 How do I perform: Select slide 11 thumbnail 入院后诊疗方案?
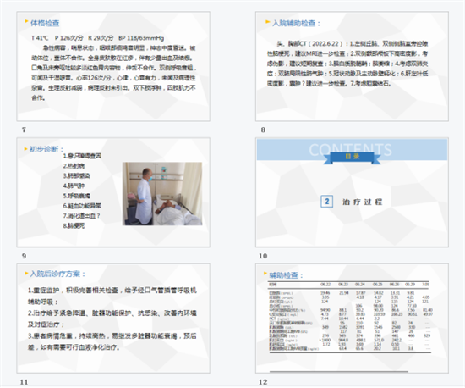(x=113, y=319)
